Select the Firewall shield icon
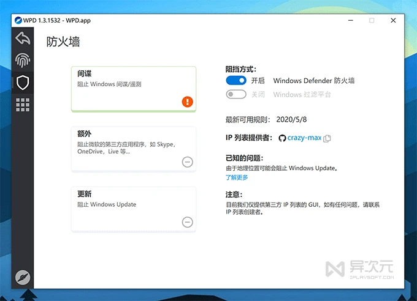This screenshot has width=417, height=301. 23,82
